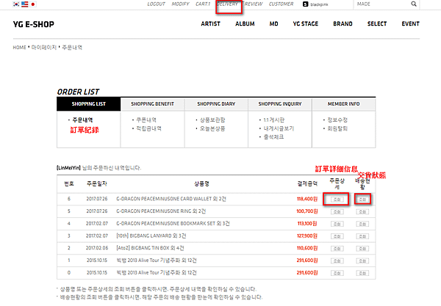
Task: Open 상품보관함 under Shopping Diary
Action: coord(212,120)
